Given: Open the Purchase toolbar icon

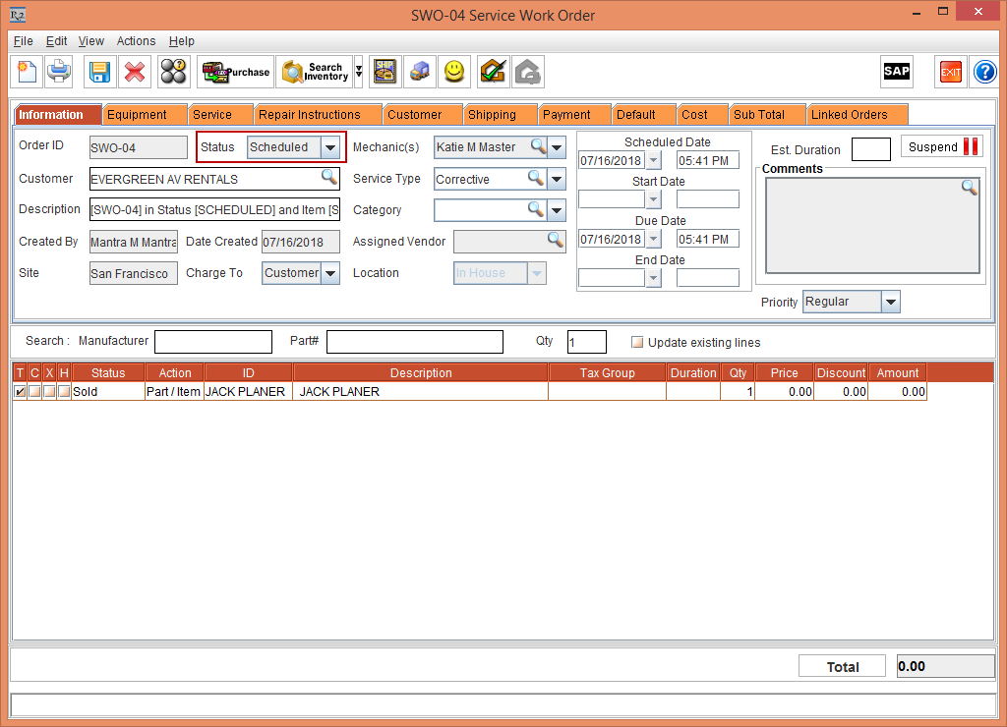Looking at the screenshot, I should click(235, 71).
